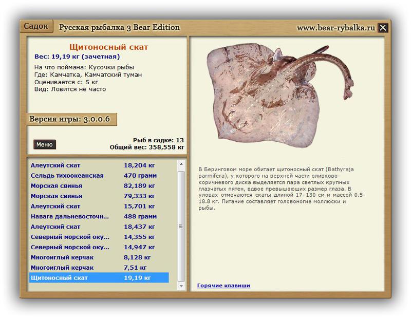Click the www.bear-rybalka.ru website link

[x=336, y=28]
